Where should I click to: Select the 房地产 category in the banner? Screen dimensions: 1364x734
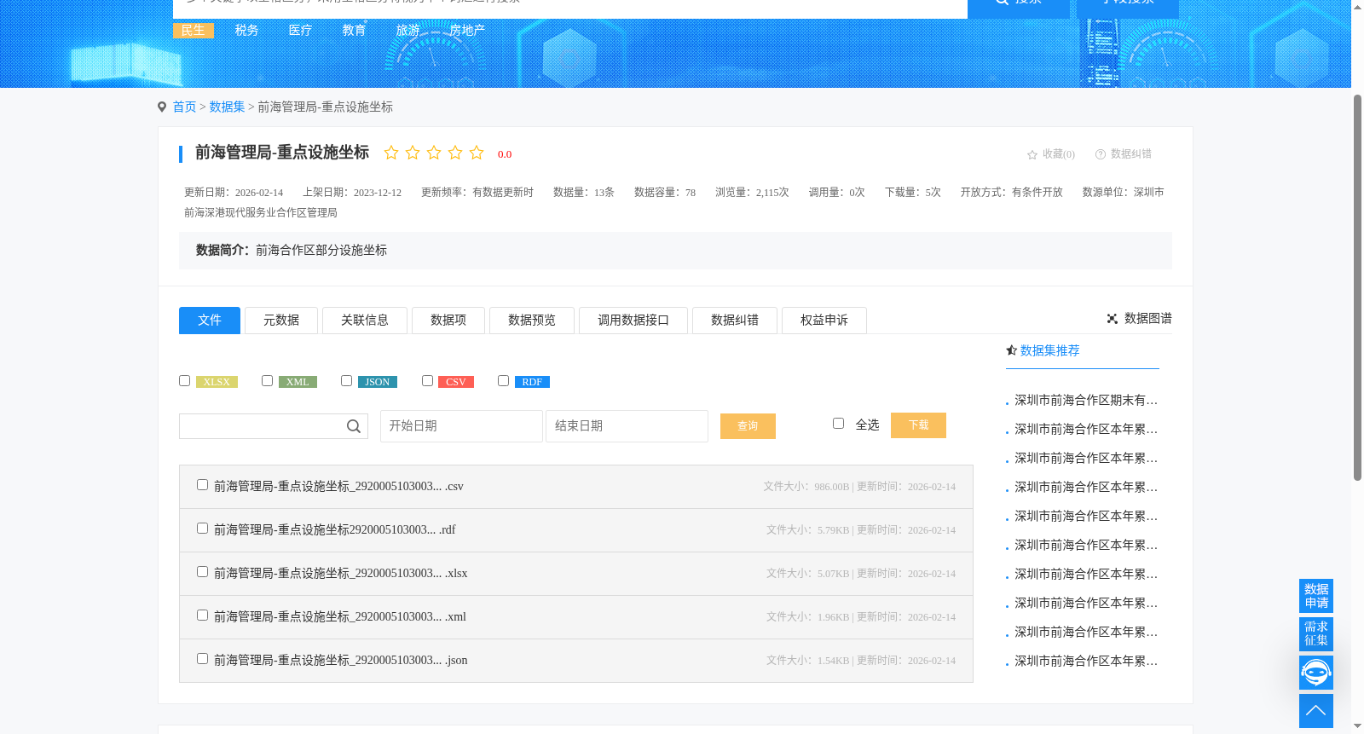(x=467, y=31)
